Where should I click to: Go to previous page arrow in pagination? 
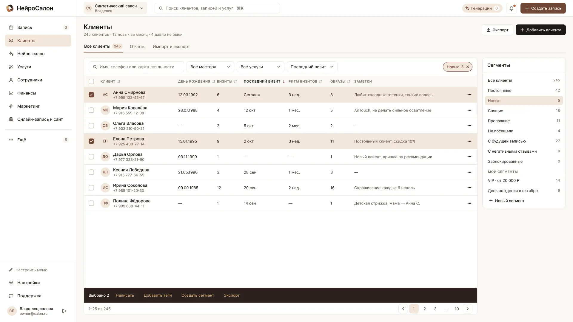tap(403, 309)
